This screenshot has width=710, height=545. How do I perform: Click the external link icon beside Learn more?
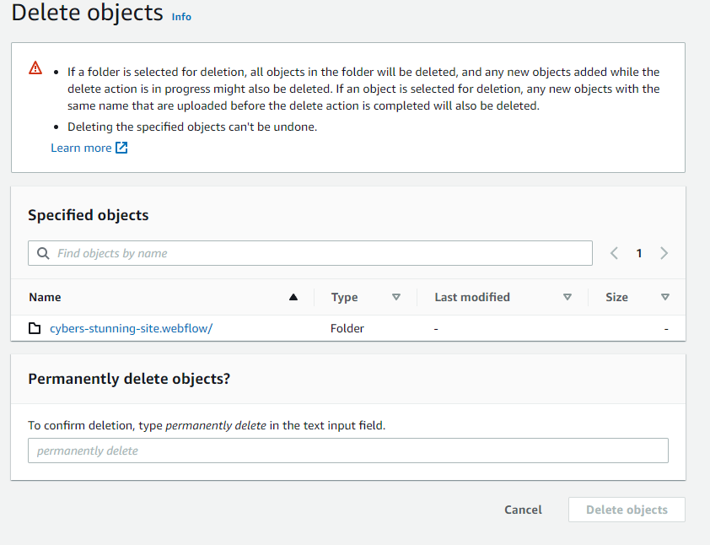121,148
